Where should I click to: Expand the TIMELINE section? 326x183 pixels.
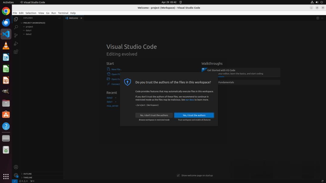click(42, 178)
